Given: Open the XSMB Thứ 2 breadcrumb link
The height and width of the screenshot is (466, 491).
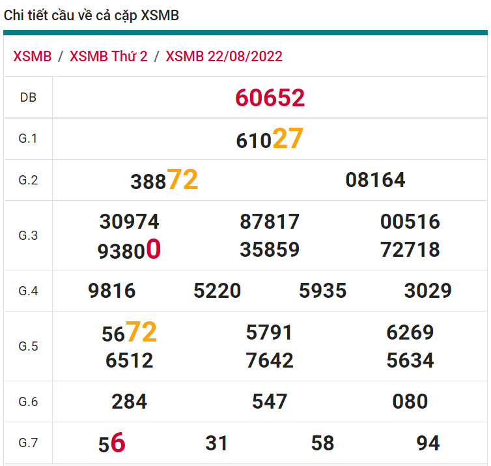Looking at the screenshot, I should tap(108, 56).
